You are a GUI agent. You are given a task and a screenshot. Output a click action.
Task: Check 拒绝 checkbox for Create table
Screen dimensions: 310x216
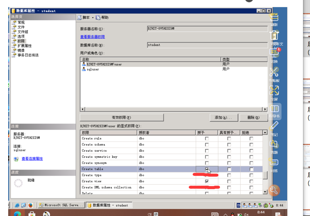coord(251,169)
